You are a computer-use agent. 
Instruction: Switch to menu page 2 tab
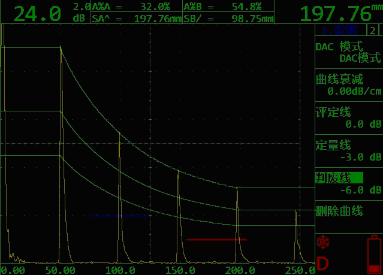373,31
